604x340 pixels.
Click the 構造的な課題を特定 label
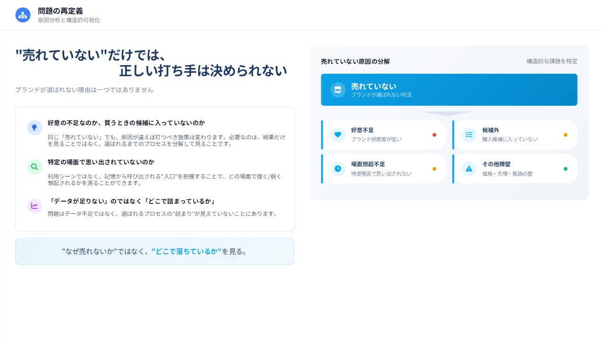point(552,61)
